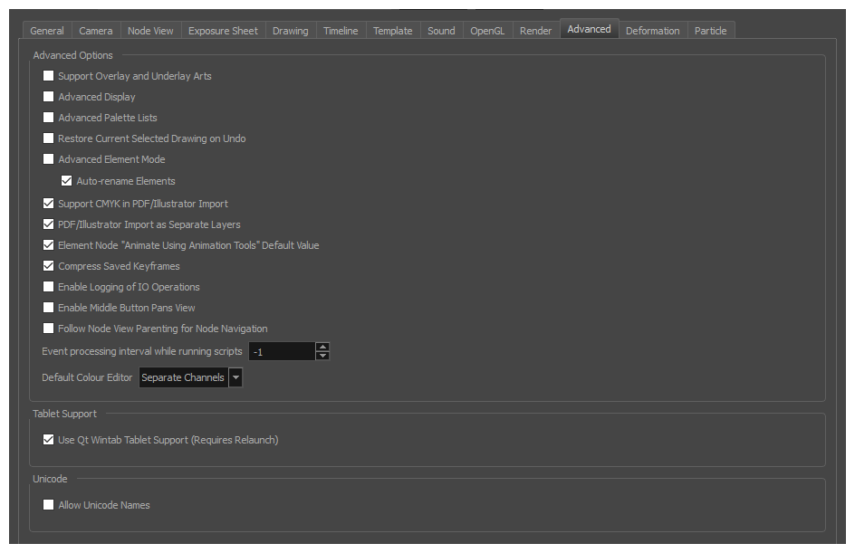Screen dimensions: 855x553
Task: Enable Logging of IO Operations
Action: pyautogui.click(x=48, y=286)
